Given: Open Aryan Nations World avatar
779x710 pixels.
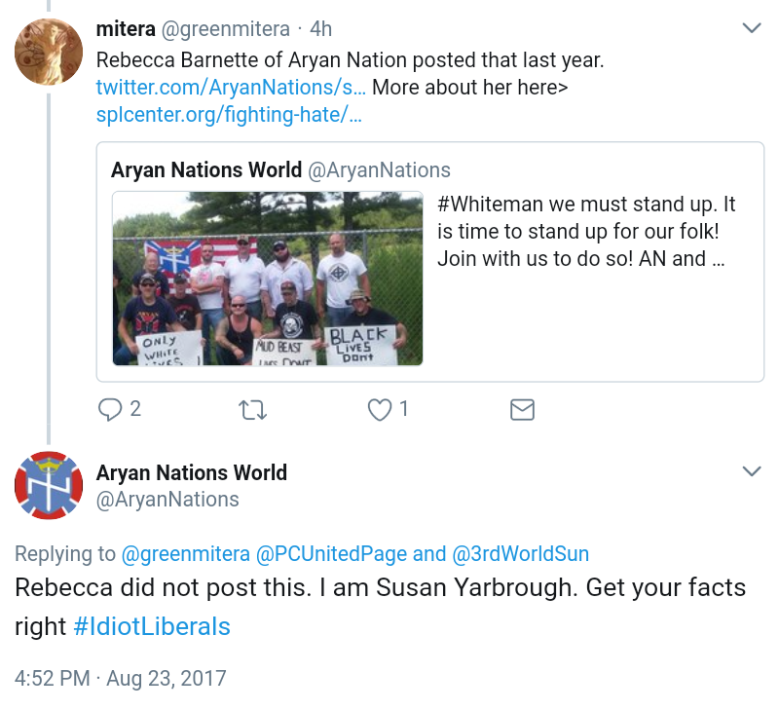Looking at the screenshot, I should (x=48, y=485).
